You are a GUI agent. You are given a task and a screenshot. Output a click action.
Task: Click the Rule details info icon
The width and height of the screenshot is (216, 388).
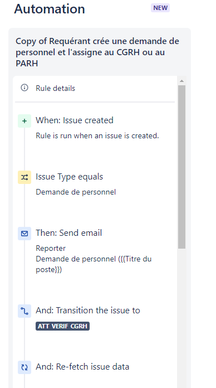(x=24, y=88)
